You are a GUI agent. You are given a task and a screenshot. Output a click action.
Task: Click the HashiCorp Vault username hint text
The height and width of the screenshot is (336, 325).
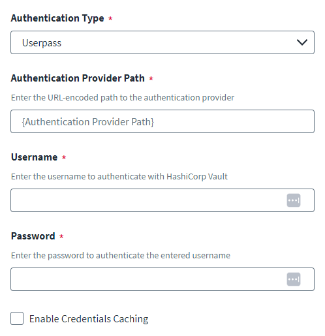pos(119,176)
